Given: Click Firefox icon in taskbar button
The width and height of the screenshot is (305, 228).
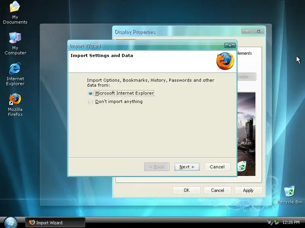Looking at the screenshot, I should pyautogui.click(x=32, y=222).
